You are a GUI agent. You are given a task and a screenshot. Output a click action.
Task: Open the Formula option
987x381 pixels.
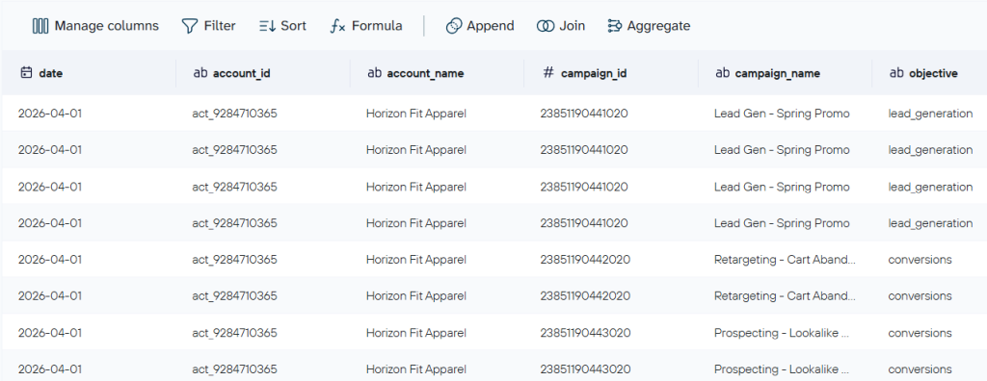pyautogui.click(x=366, y=26)
